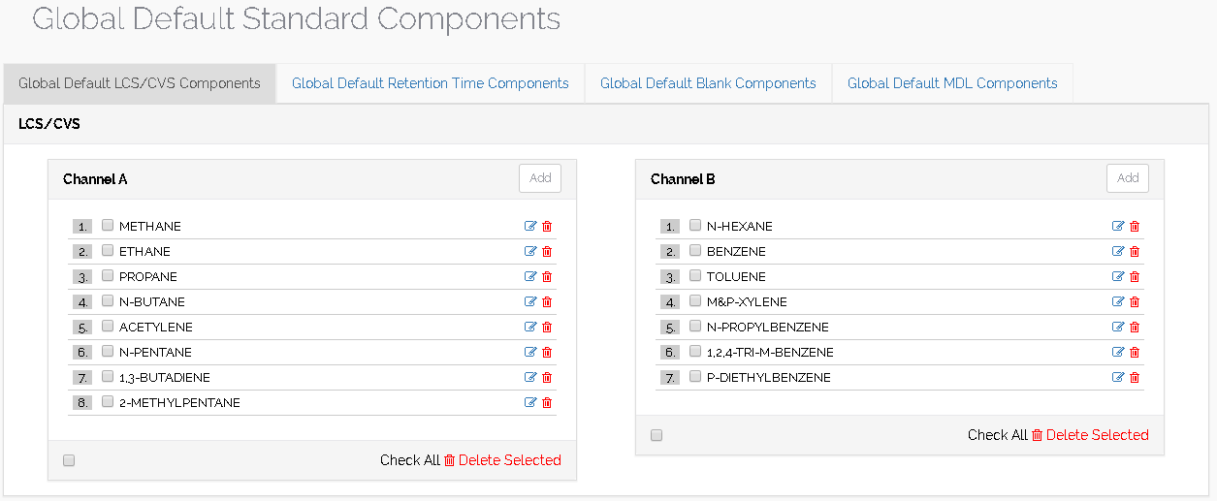The width and height of the screenshot is (1217, 501).
Task: Tick the N-HEXANE checkbox
Action: [695, 226]
